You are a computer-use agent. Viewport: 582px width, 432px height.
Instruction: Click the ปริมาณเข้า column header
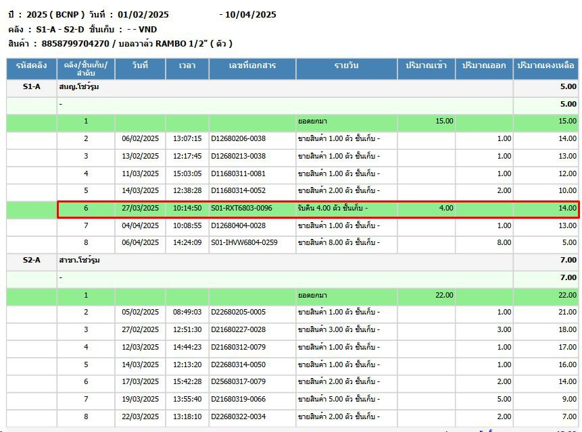click(x=426, y=69)
